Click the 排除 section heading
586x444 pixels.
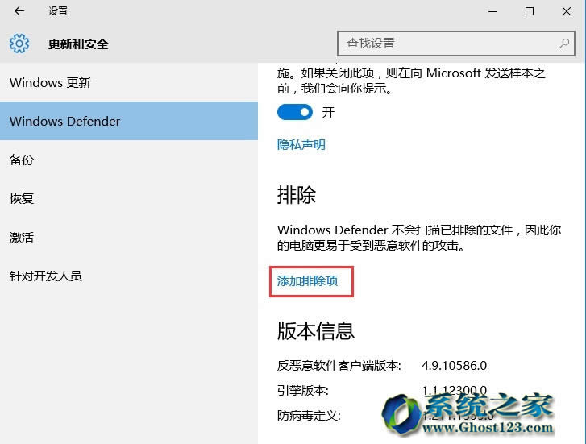(296, 195)
